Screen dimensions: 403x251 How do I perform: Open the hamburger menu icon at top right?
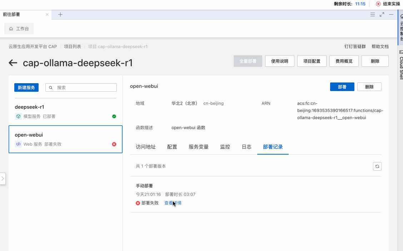tap(372, 15)
